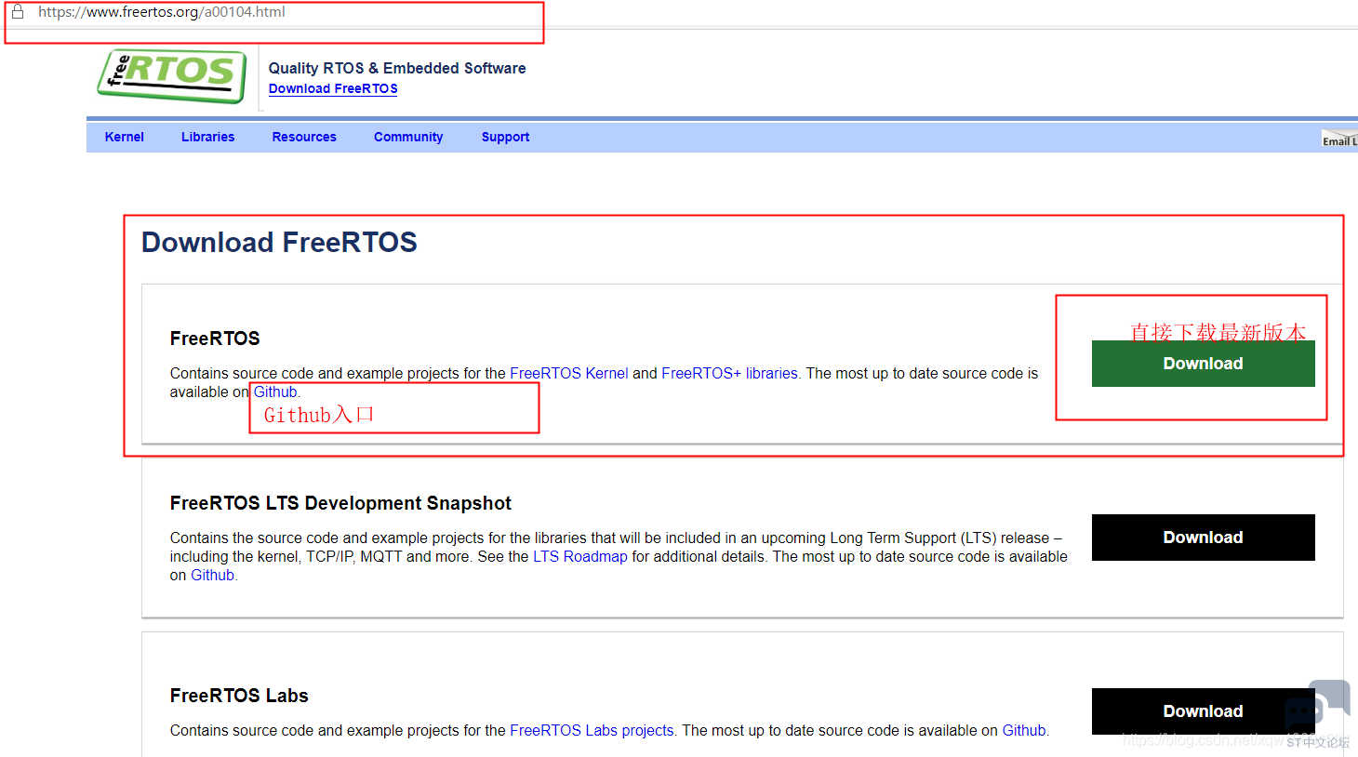The image size is (1358, 757).
Task: Click the Download FreeRTOS page heading
Action: point(279,242)
